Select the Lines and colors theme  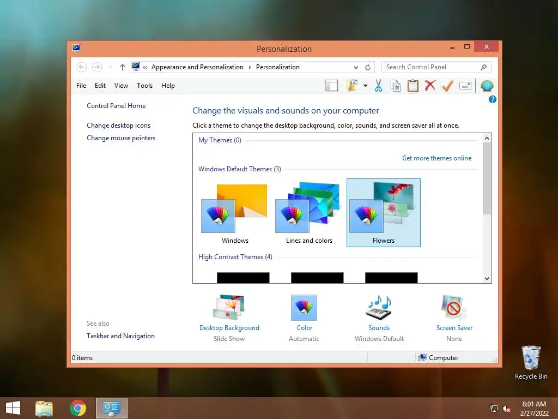click(309, 213)
